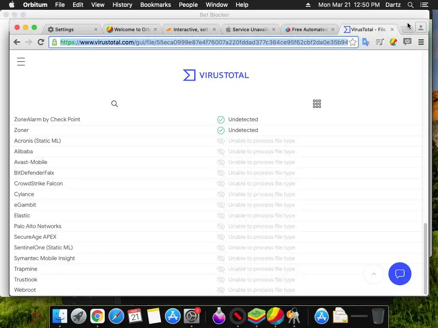This screenshot has height=328, width=438.
Task: Click the CrowdStrike Falcon engine name
Action: pyautogui.click(x=38, y=184)
